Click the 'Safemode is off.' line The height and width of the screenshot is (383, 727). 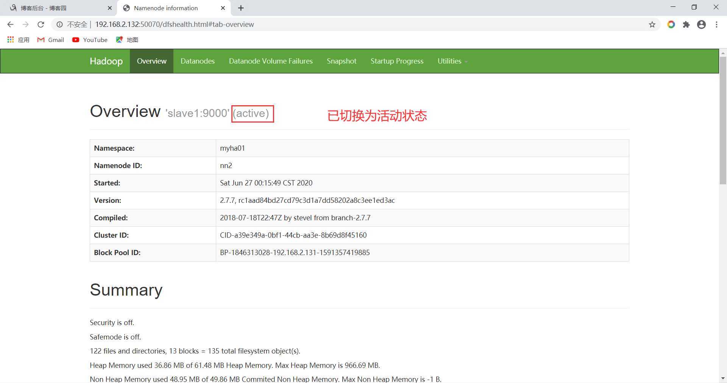pyautogui.click(x=115, y=337)
